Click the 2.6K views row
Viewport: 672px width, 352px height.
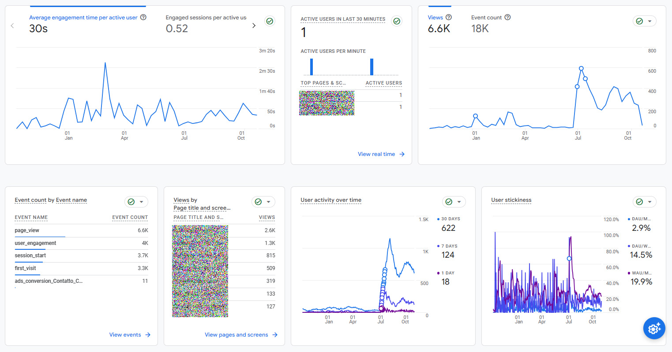point(224,230)
